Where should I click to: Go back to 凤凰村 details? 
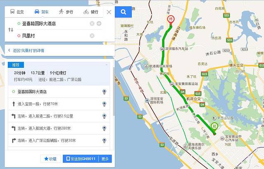(x=26, y=51)
